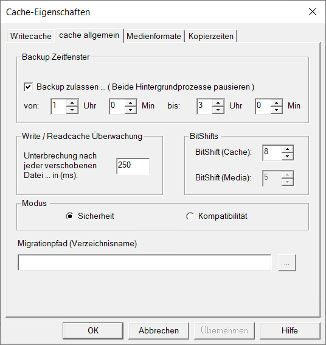
Task: Increase the 'von' minutes spinner
Action: pos(130,103)
